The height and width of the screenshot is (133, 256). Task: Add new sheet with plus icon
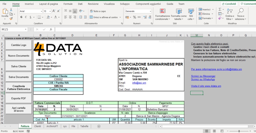[x=99, y=126]
